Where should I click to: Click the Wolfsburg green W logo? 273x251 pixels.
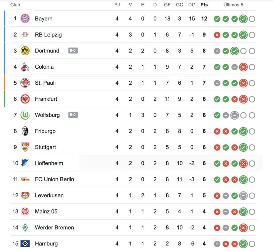click(x=25, y=115)
